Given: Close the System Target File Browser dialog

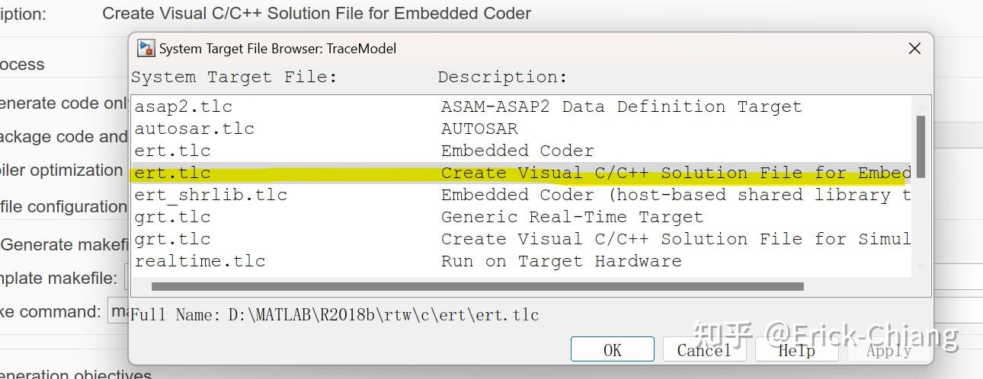Looking at the screenshot, I should pos(914,49).
